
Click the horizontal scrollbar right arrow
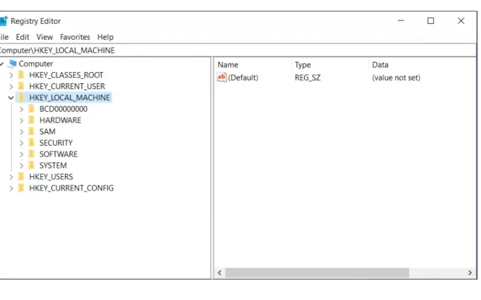[470, 273]
